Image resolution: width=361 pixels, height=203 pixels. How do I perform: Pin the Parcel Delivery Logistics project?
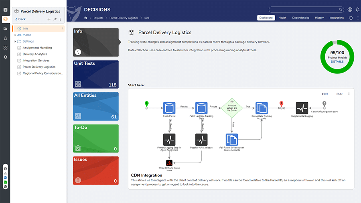click(55, 19)
